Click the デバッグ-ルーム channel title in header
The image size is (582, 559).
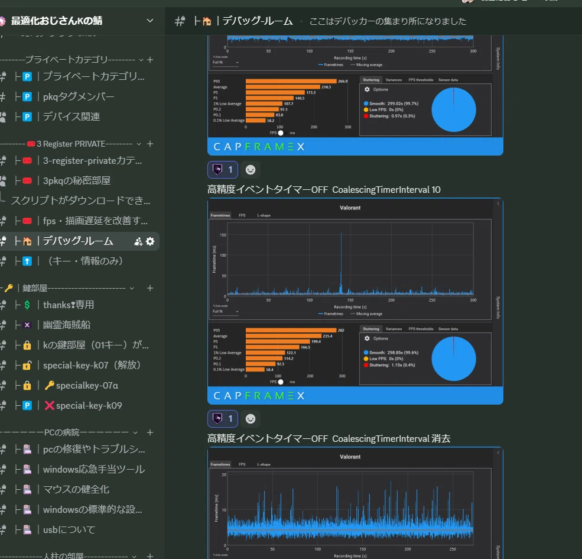click(257, 21)
